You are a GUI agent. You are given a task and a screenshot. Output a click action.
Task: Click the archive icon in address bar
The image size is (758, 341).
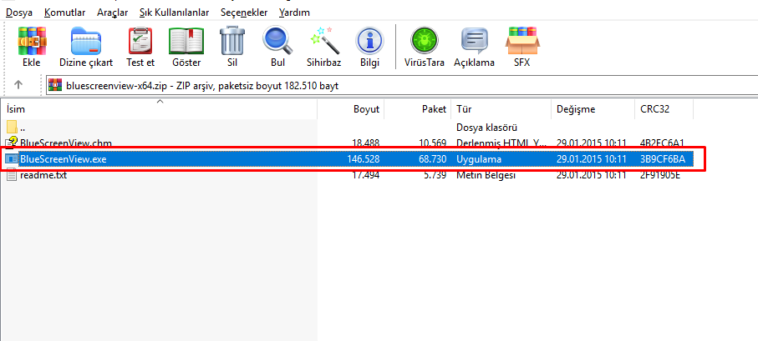tap(56, 85)
